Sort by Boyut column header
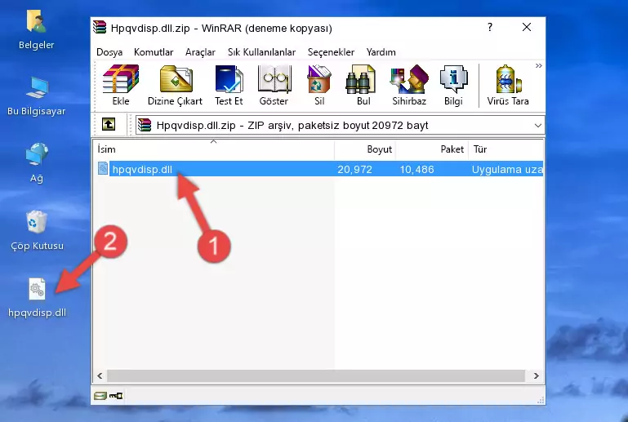 pyautogui.click(x=365, y=149)
